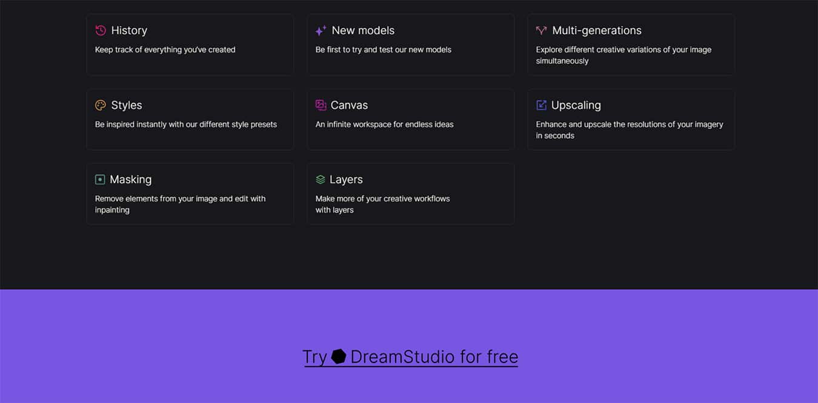Select the Upscaling heading text
Viewport: 818px width, 403px height.
[576, 105]
